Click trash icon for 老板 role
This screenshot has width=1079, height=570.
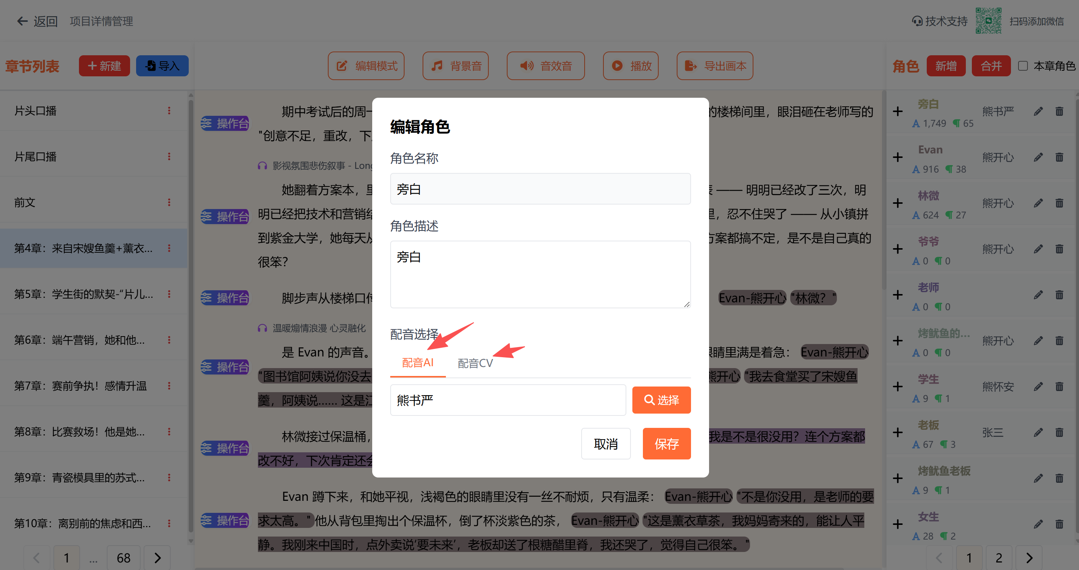tap(1059, 432)
